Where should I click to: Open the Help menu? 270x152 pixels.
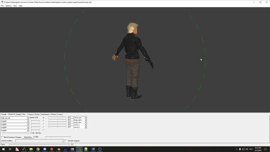click(21, 5)
